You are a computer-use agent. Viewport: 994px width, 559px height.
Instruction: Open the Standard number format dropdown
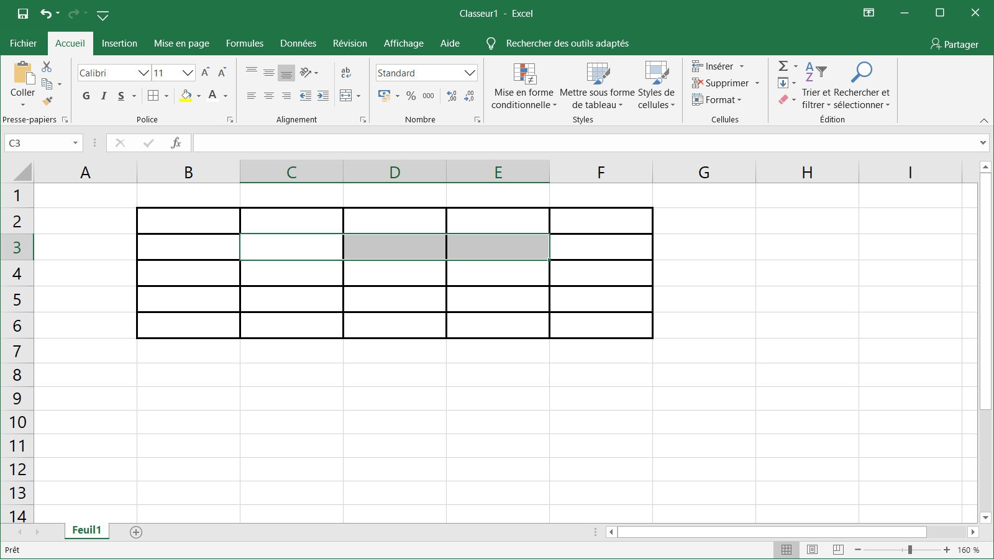[470, 73]
